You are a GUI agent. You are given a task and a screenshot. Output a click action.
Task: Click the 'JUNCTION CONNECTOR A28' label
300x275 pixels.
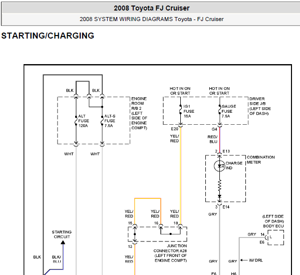(170, 253)
